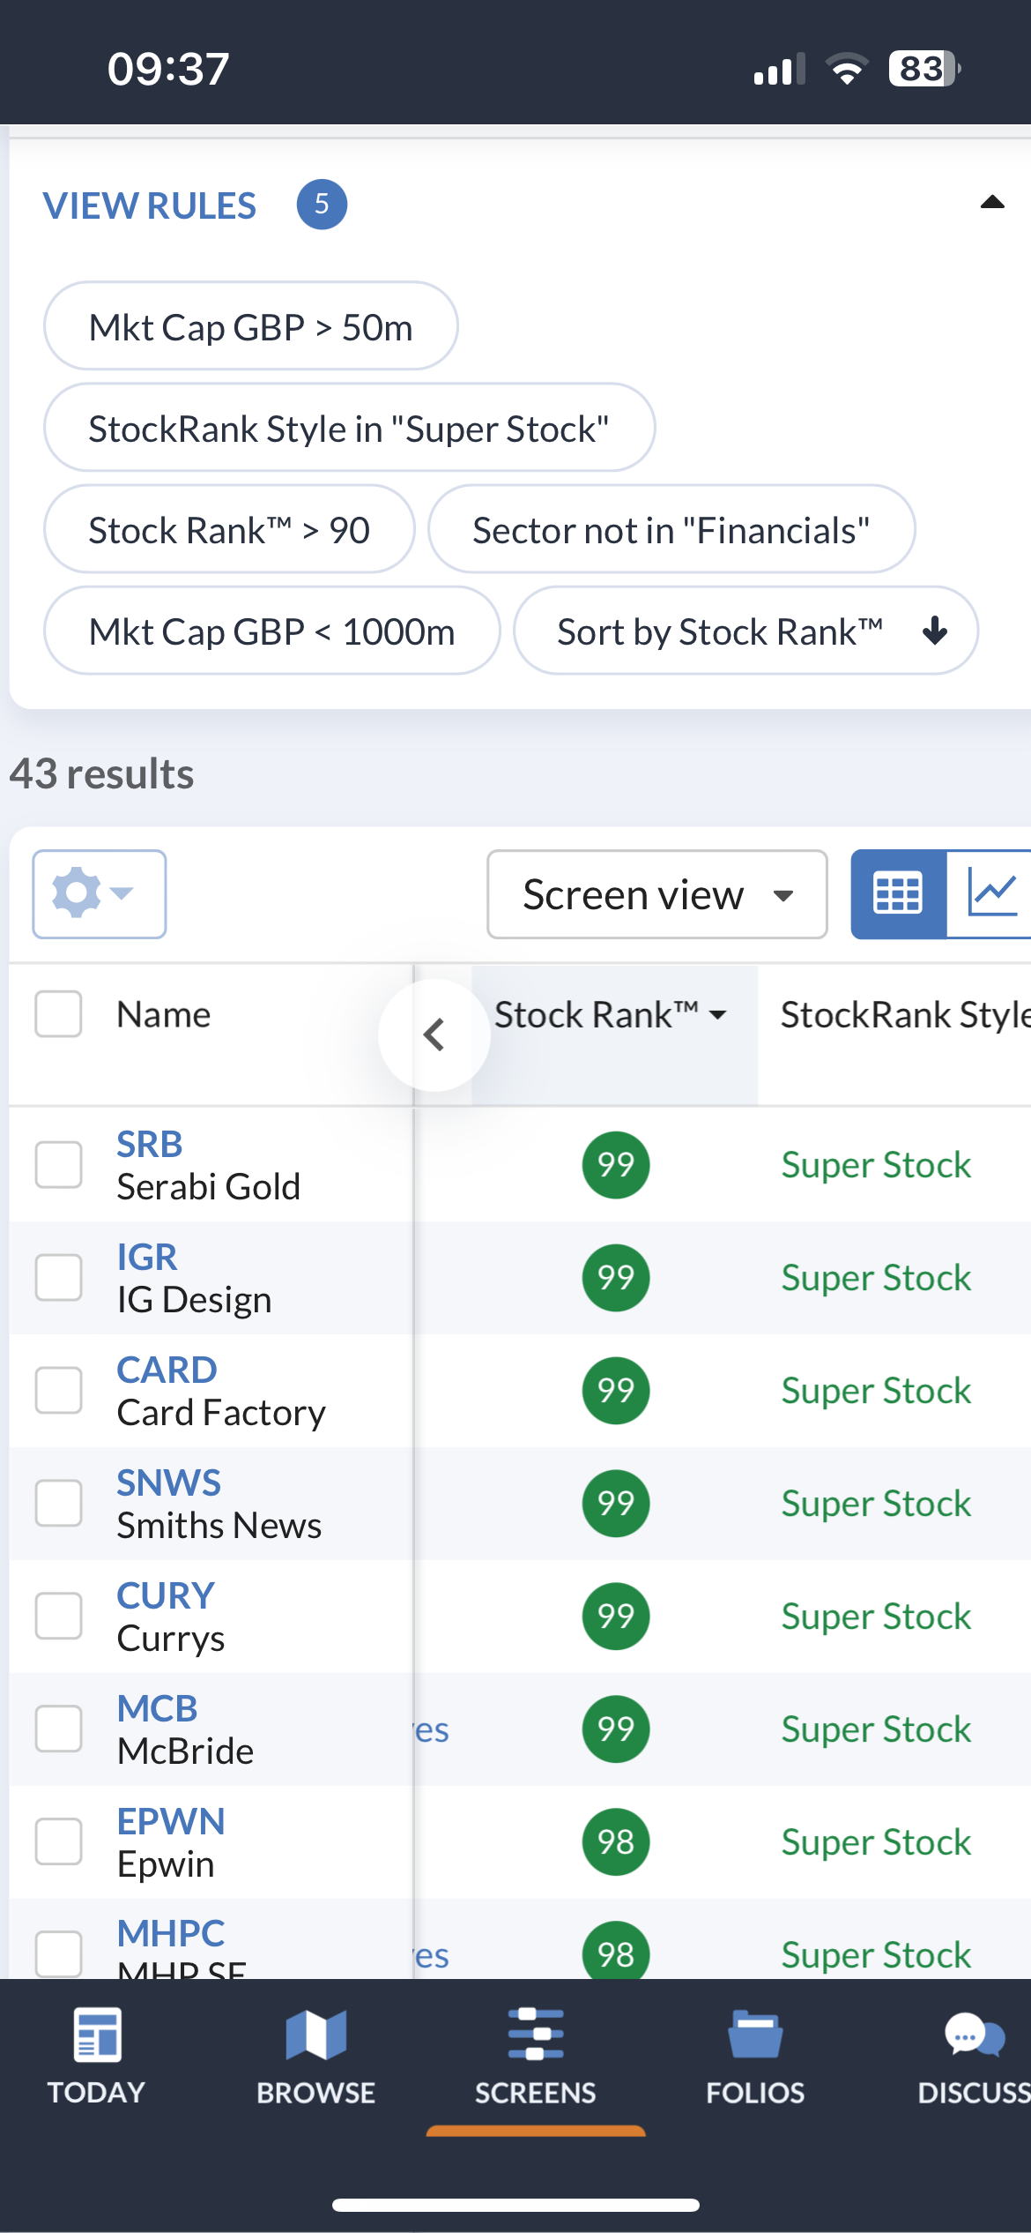Edit the StockRank Style Super Stock rule
This screenshot has width=1031, height=2233.
tap(350, 428)
